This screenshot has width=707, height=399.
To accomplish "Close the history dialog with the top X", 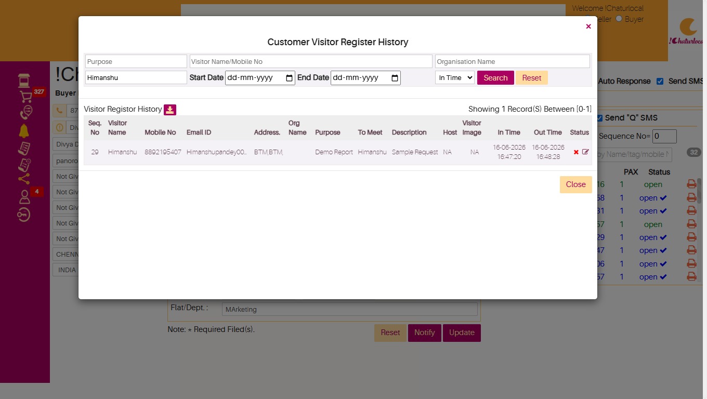I will tap(588, 26).
